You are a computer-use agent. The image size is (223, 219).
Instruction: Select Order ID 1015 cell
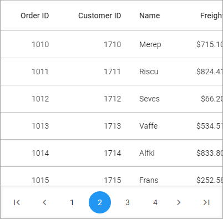(x=40, y=180)
